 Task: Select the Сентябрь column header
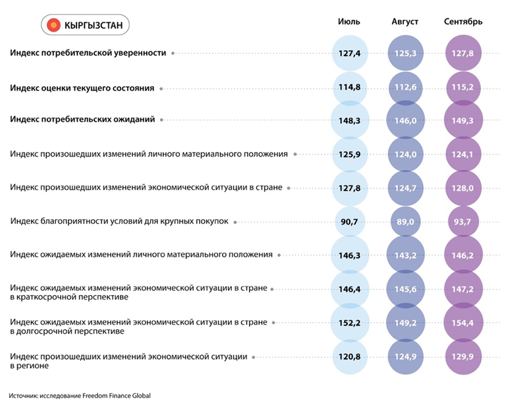click(463, 22)
